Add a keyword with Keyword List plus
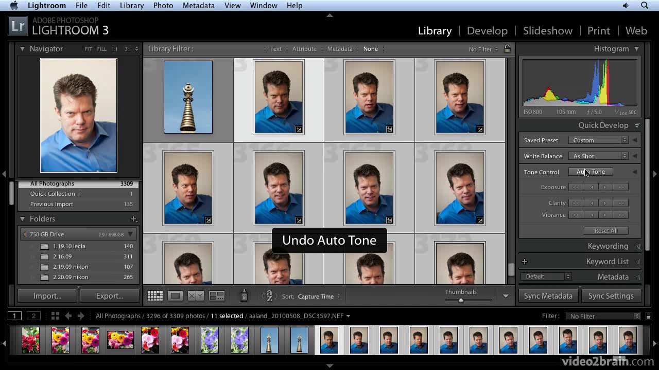Image resolution: width=659 pixels, height=370 pixels. tap(525, 262)
